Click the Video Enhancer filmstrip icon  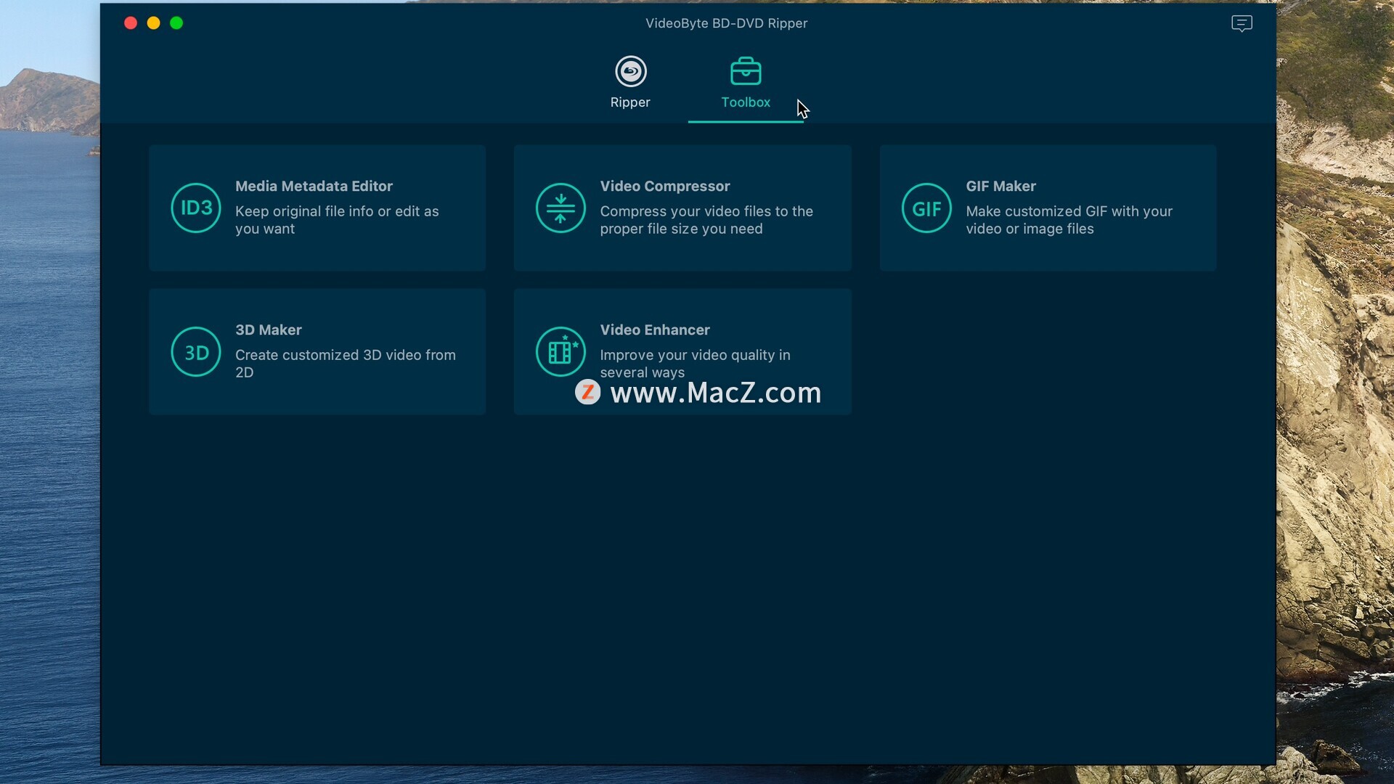(x=561, y=352)
